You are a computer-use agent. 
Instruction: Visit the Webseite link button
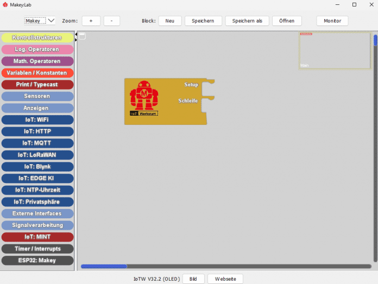(x=225, y=279)
